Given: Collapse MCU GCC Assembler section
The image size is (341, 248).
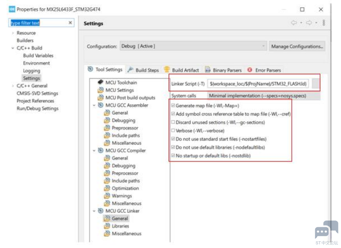Looking at the screenshot, I should pos(94,105).
